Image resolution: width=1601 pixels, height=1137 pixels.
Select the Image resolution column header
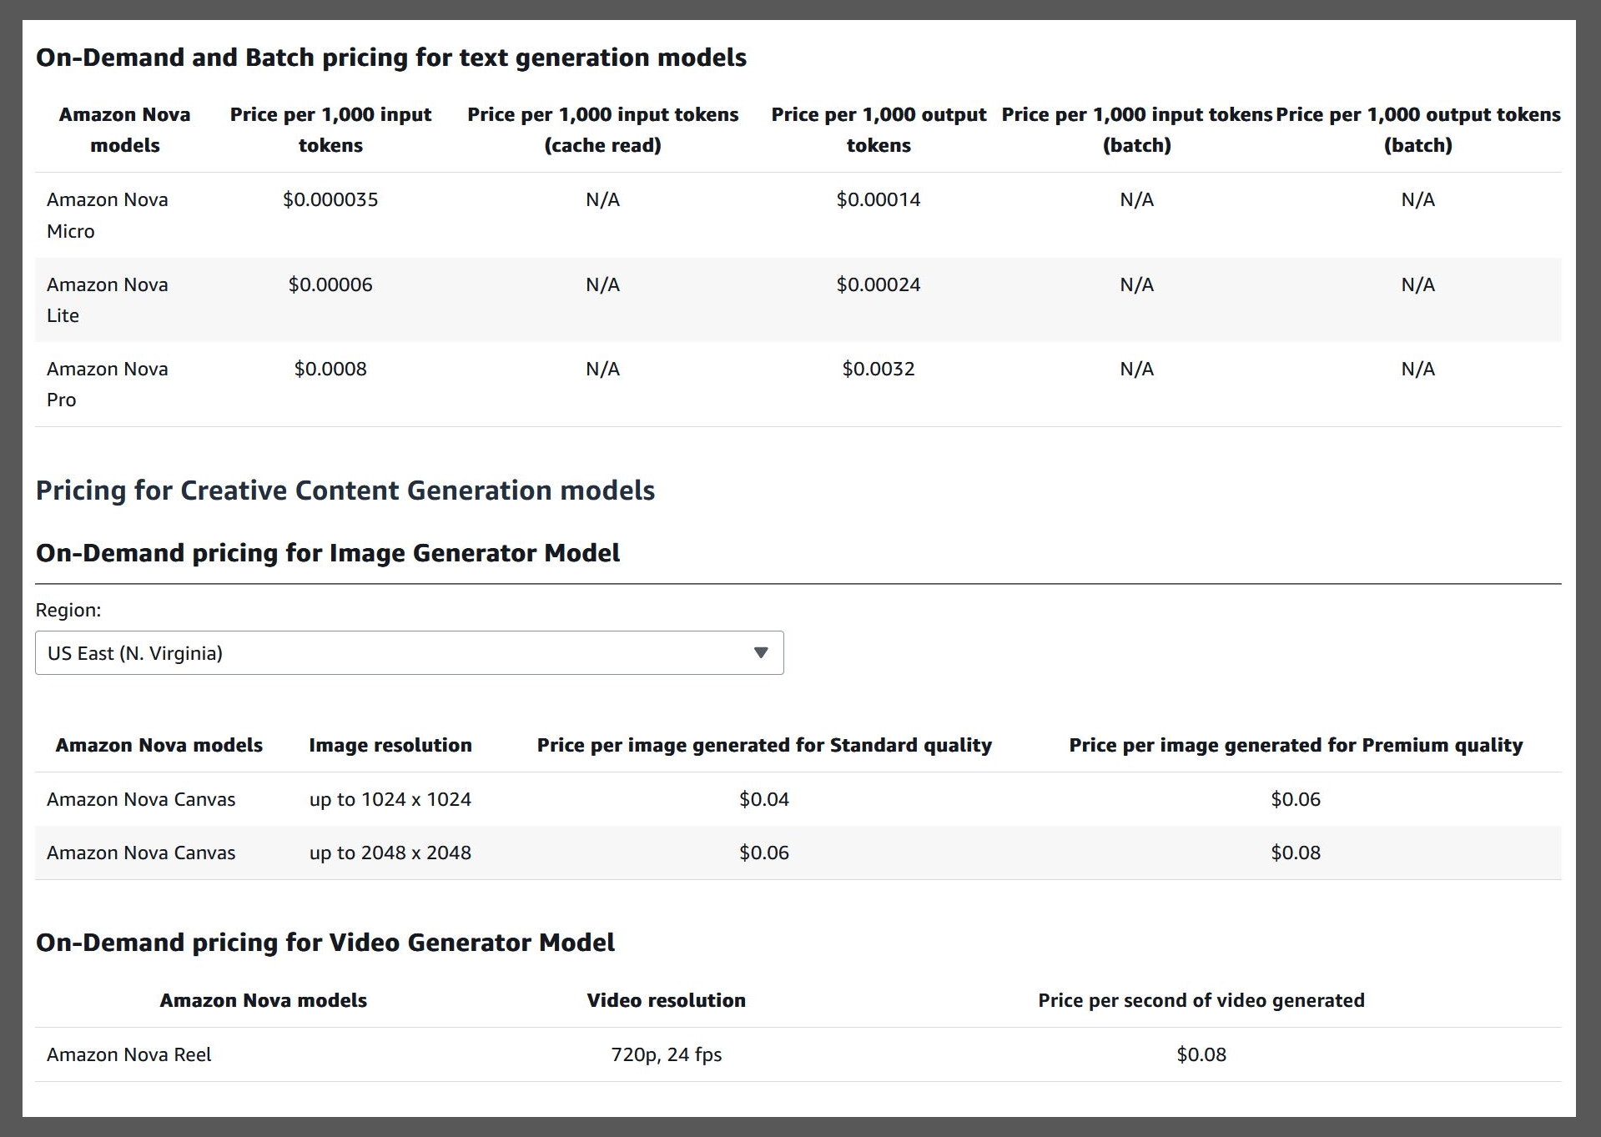(390, 745)
